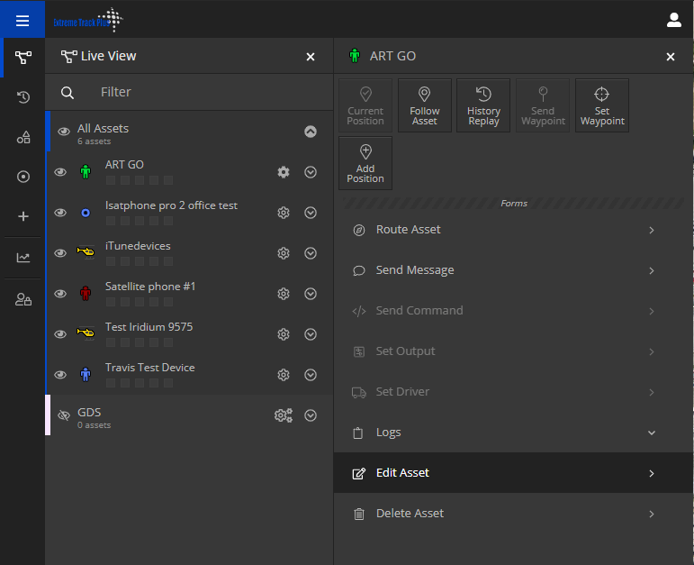Toggle visibility eye for Test Iridium 9575
The width and height of the screenshot is (694, 565).
60,334
